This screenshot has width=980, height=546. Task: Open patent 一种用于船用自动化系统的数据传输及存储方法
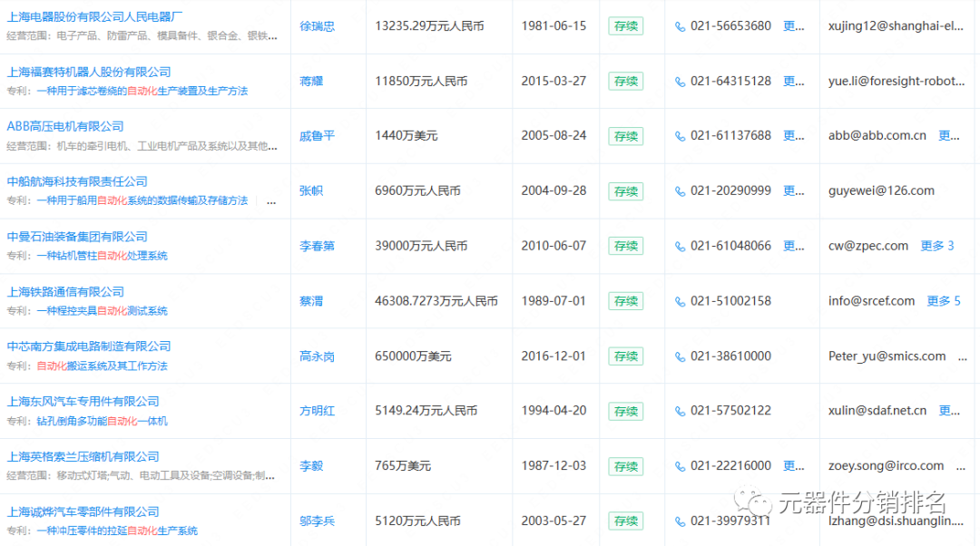coord(142,200)
